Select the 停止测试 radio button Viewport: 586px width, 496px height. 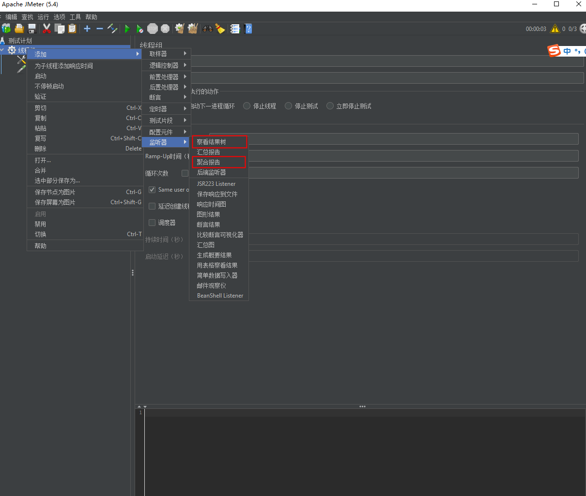289,105
